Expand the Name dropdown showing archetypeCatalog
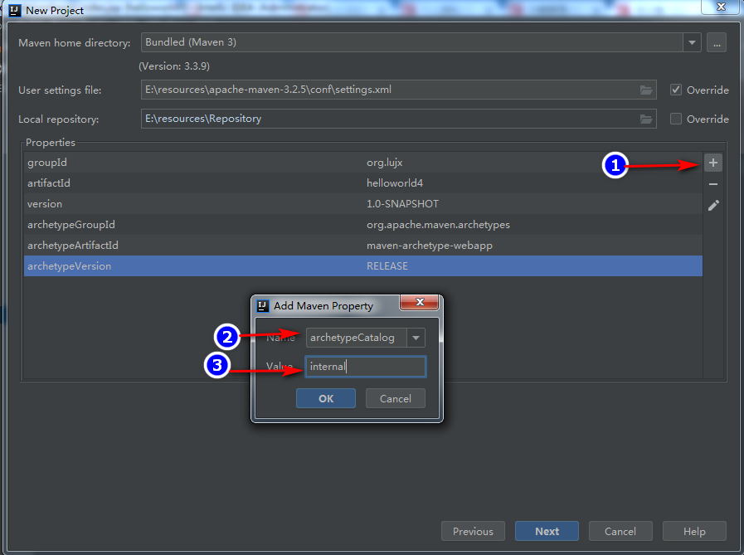Screen dimensions: 744x555 [416, 337]
